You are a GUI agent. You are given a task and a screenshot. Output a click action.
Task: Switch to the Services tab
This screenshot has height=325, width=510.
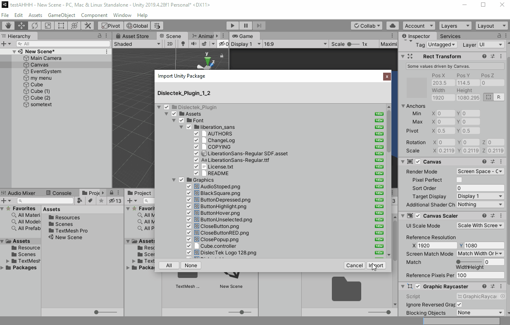click(x=450, y=36)
